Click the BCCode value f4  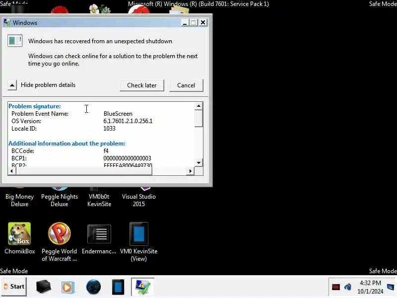click(x=106, y=151)
